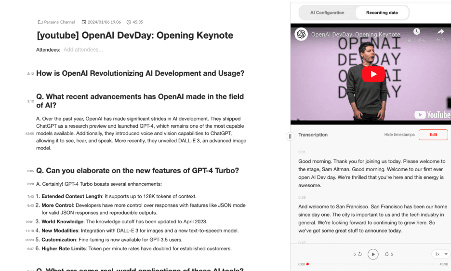Toggle Hide timestamps in Transcription
The image size is (451, 271).
[x=399, y=135]
